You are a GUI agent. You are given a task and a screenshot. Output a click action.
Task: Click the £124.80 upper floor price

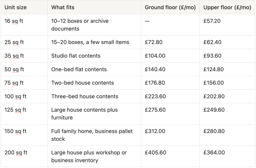point(213,69)
